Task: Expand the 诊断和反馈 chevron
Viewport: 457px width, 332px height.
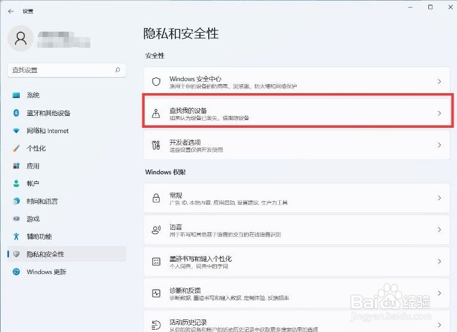Action: coord(439,293)
